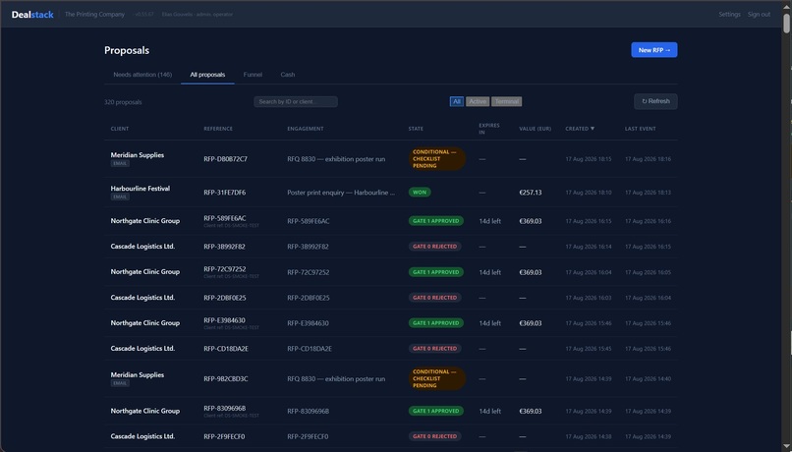
Task: Select the All proposals tab
Action: pyautogui.click(x=207, y=75)
